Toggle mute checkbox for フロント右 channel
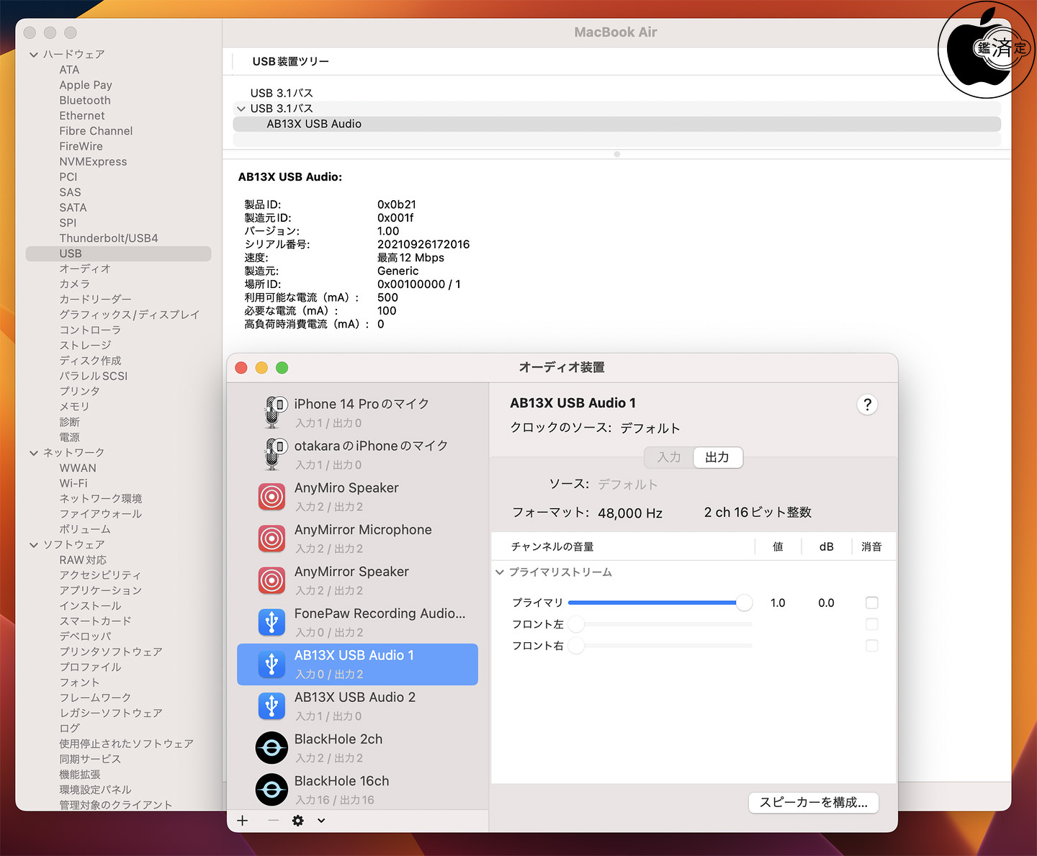The image size is (1037, 856). (x=871, y=646)
